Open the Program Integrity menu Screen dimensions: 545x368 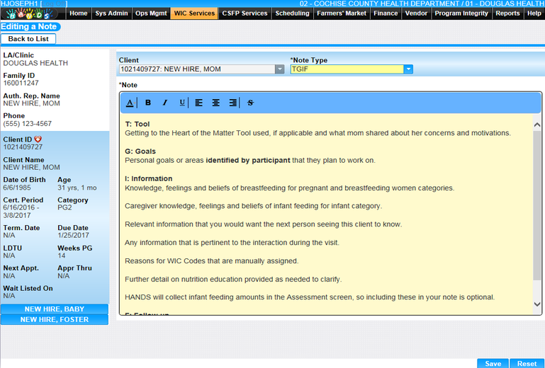coord(461,13)
